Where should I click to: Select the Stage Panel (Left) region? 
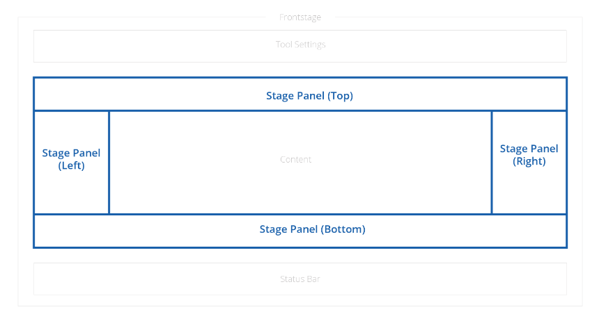coord(71,159)
